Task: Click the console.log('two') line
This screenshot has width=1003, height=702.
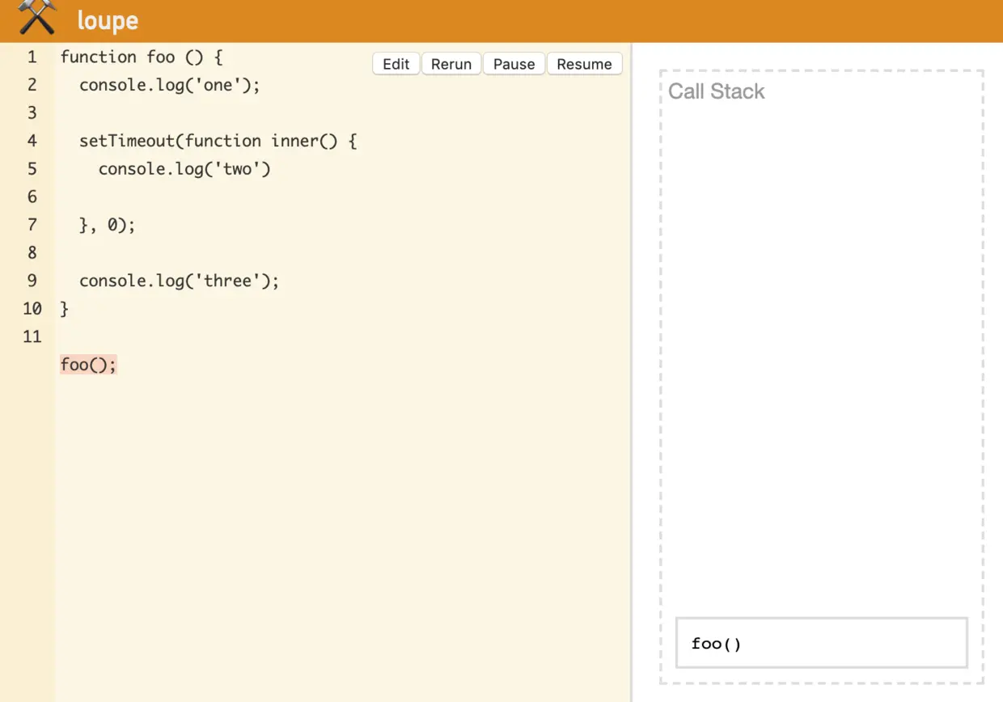Action: click(x=184, y=169)
